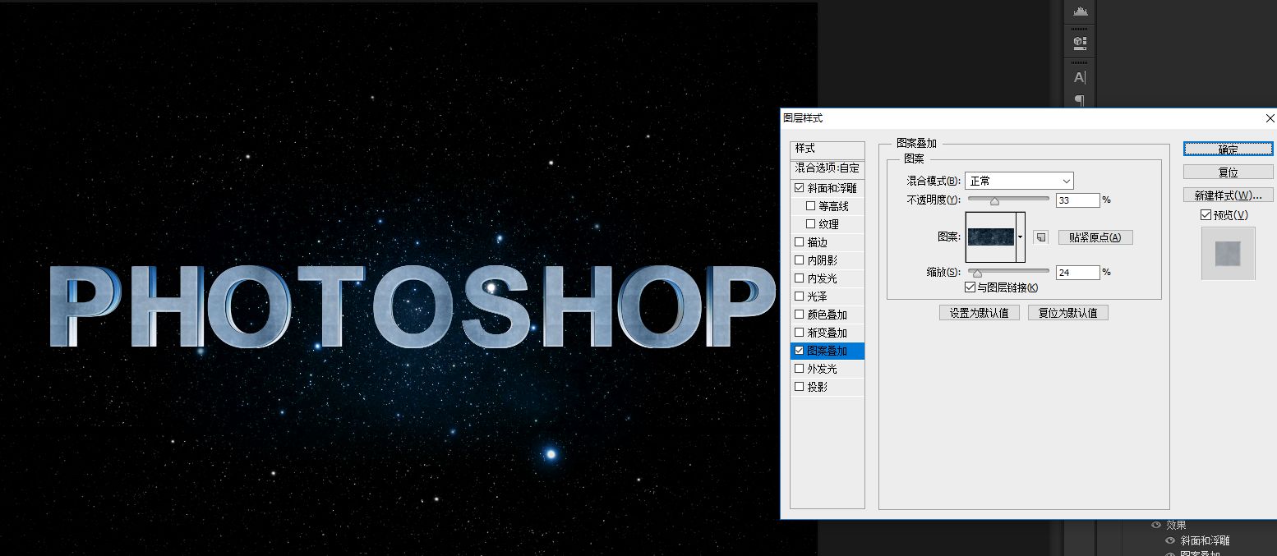
Task: Click the new preset from pattern icon
Action: pyautogui.click(x=1040, y=237)
